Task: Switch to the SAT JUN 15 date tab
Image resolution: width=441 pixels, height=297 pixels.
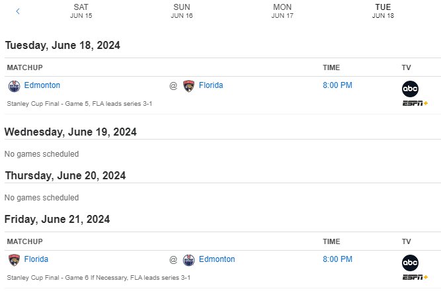Action: (81, 11)
